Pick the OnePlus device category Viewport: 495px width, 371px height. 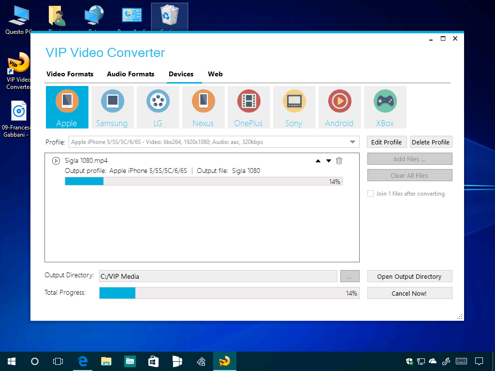click(x=249, y=107)
